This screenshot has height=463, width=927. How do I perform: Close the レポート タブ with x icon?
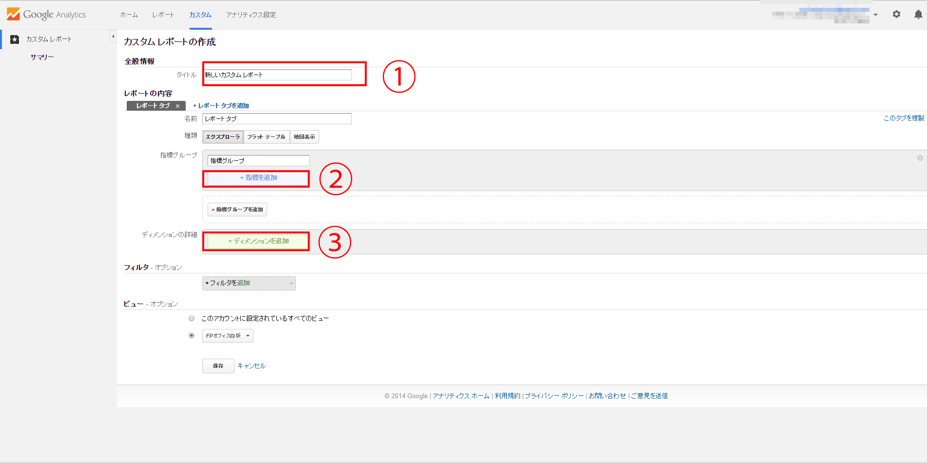tap(178, 106)
